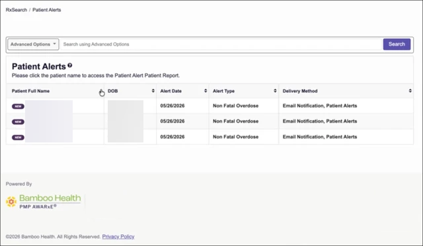
Task: Click the help icon next to Patient Alerts
Action: [x=70, y=65]
